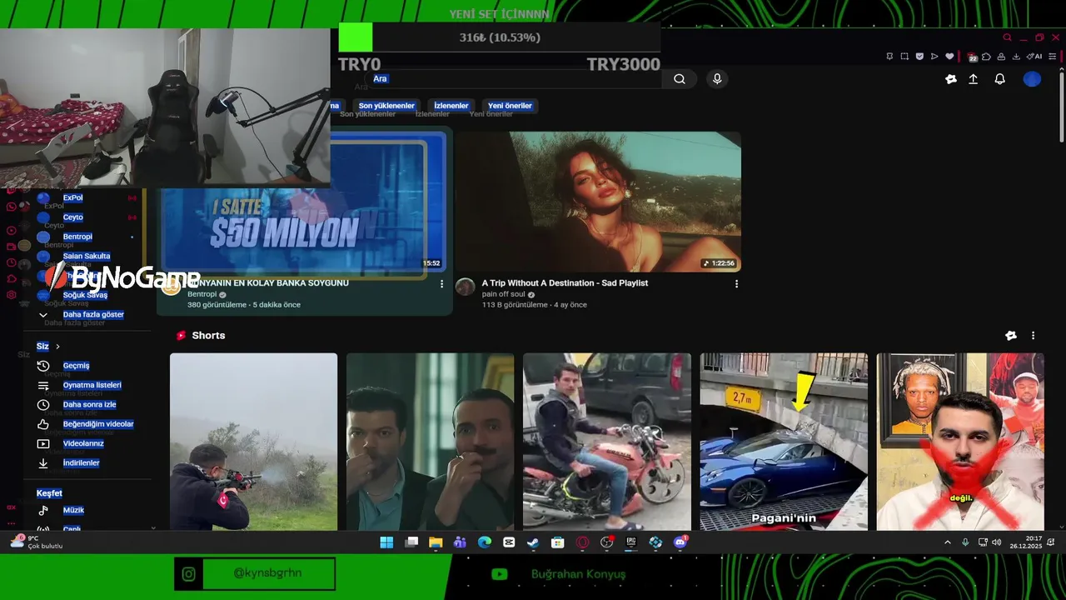
Task: Open Daha sonra izle clock icon
Action: (x=43, y=405)
